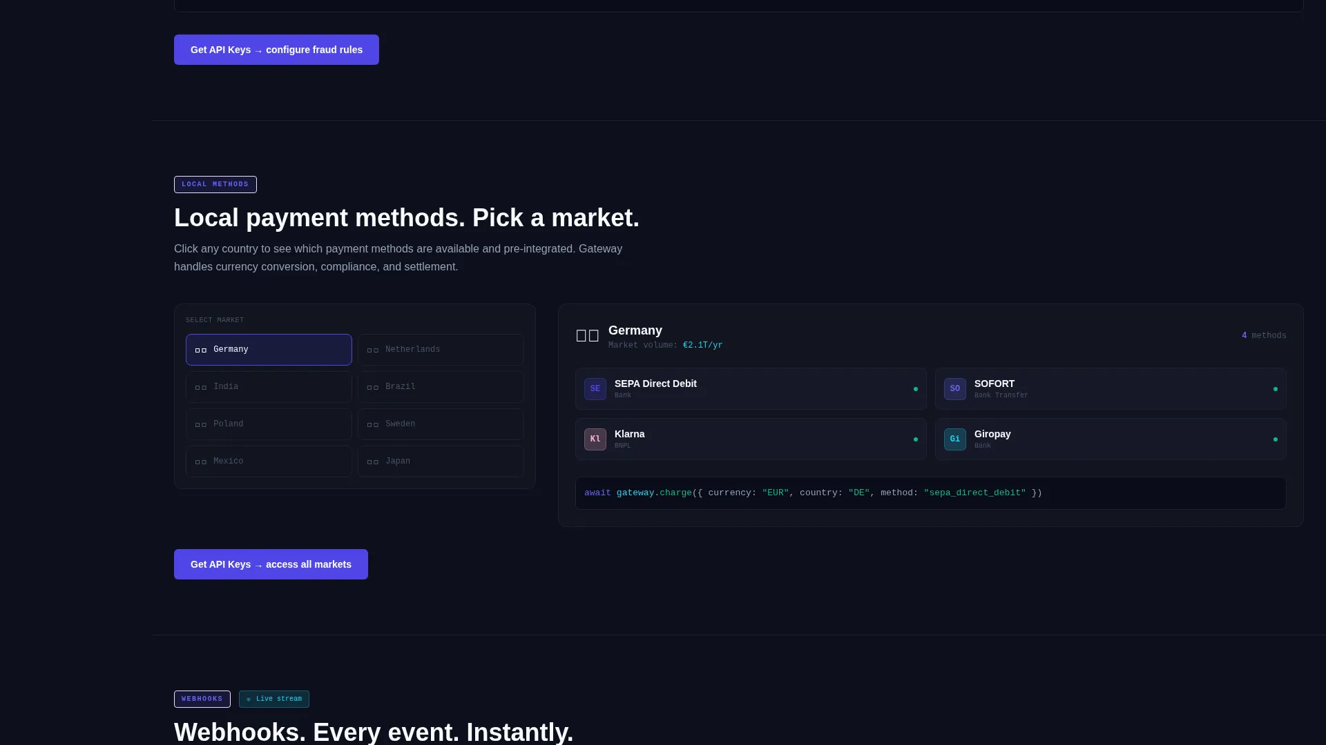Pick Sweden as the market
Screen dimensions: 1326x745
coord(441,424)
